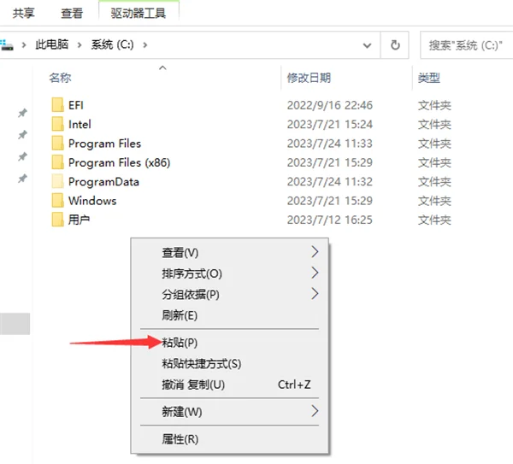Expand the 查看(V) submenu arrow
The image size is (513, 464).
315,252
